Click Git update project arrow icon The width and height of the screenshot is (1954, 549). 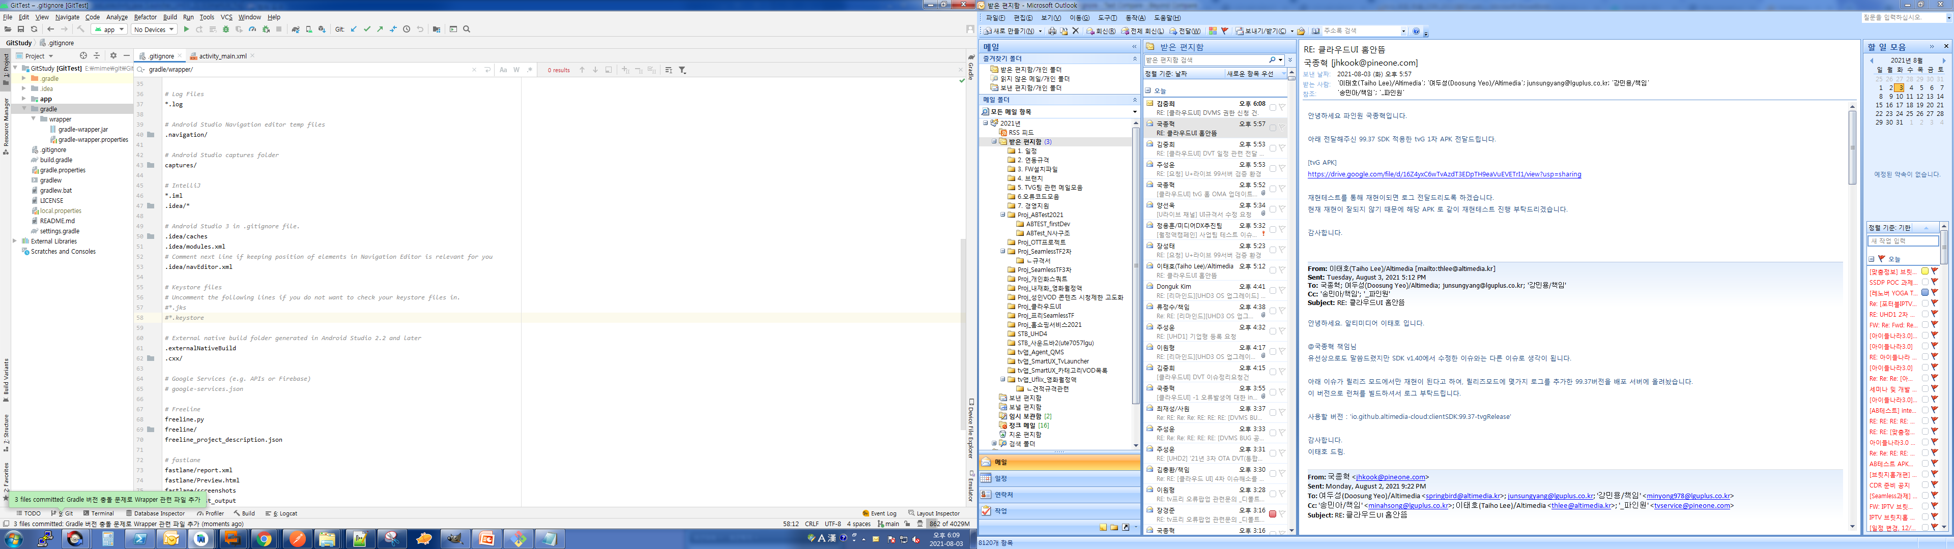[x=354, y=29]
